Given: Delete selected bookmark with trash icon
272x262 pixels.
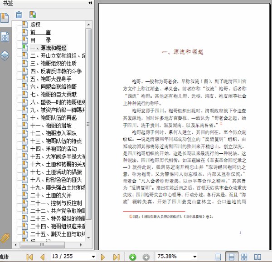Looking at the screenshot, I should coord(19,15).
